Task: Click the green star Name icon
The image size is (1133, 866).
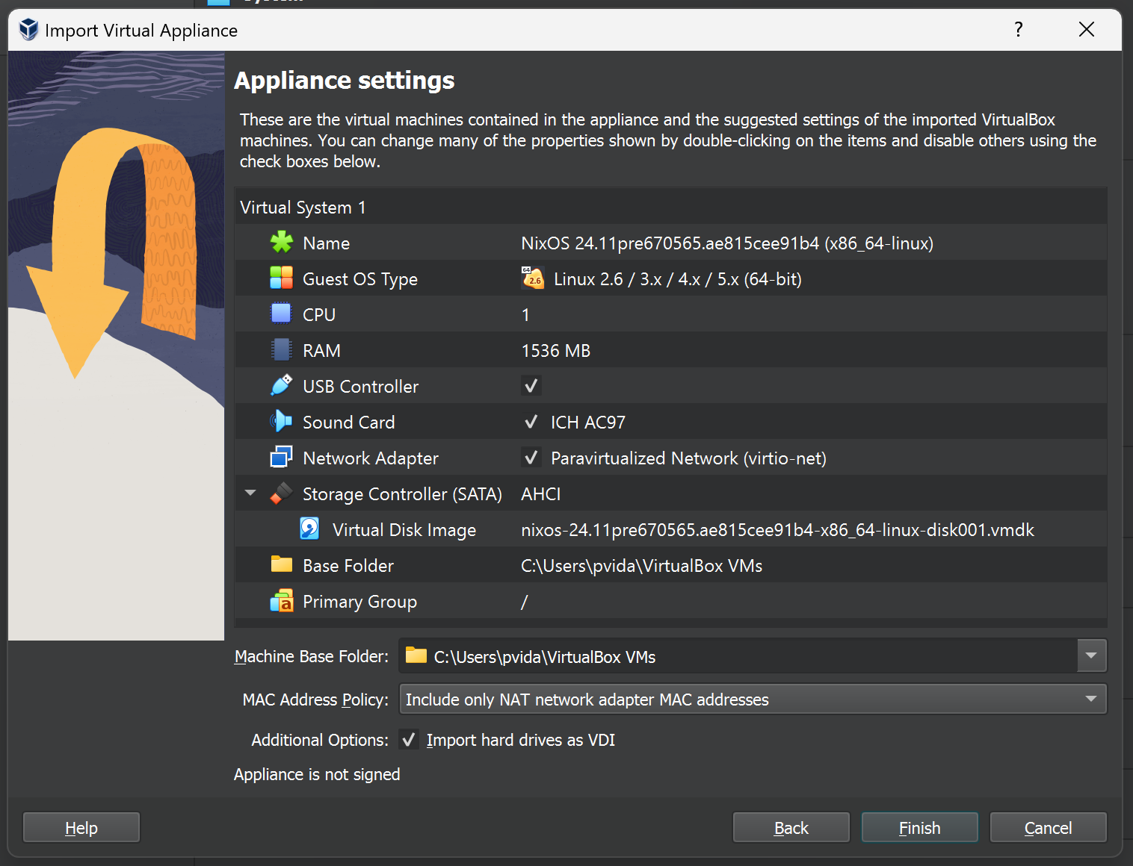Action: [282, 243]
